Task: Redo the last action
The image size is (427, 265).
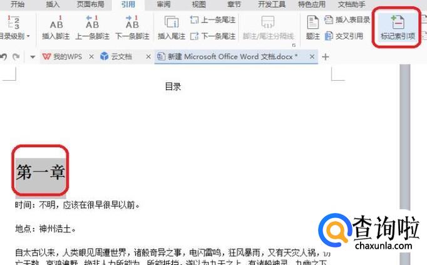Action: tap(16, 56)
